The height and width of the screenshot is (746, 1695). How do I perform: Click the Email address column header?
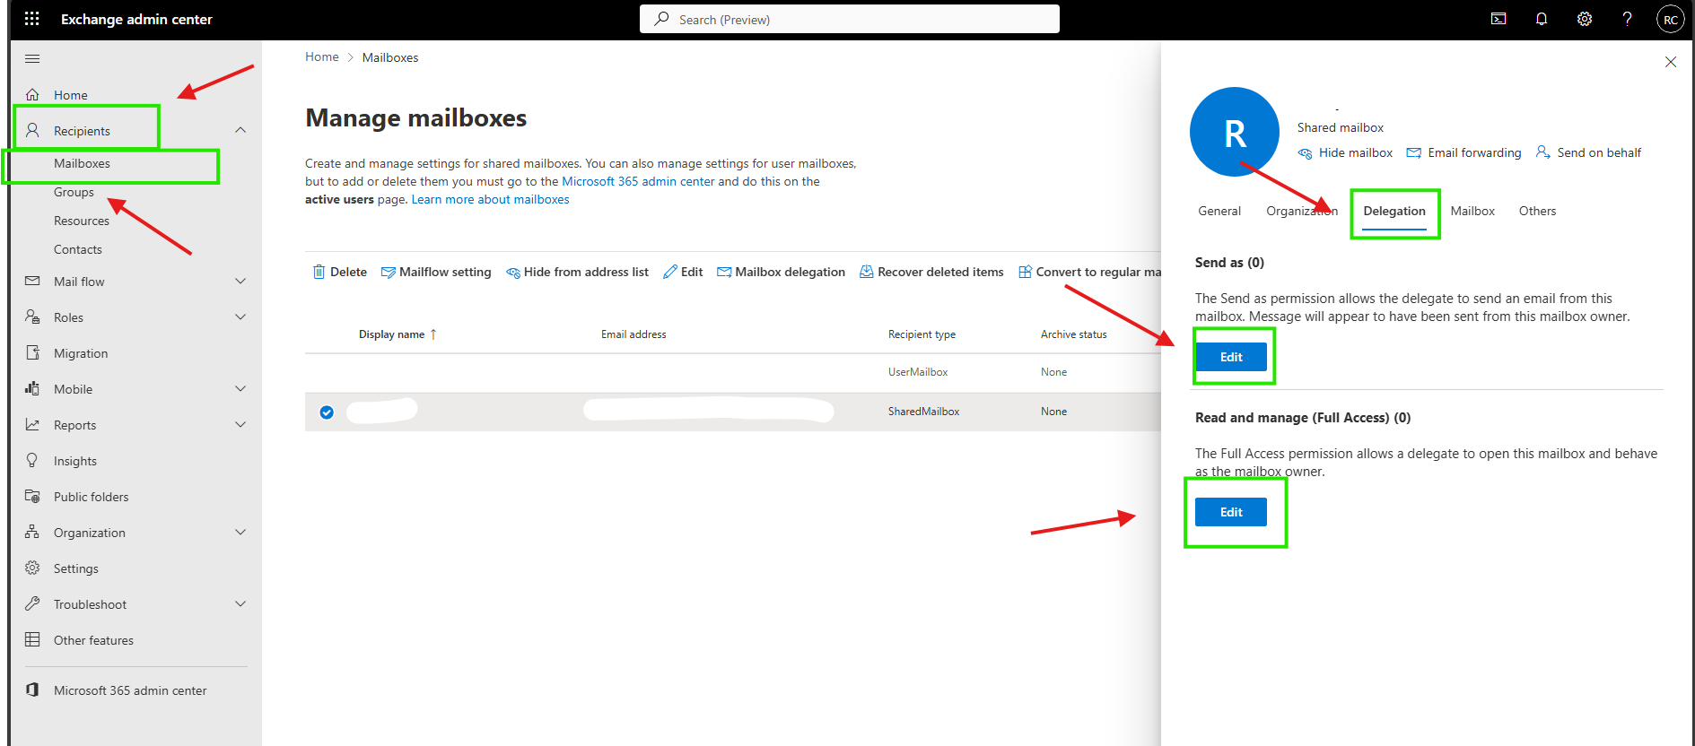point(633,334)
